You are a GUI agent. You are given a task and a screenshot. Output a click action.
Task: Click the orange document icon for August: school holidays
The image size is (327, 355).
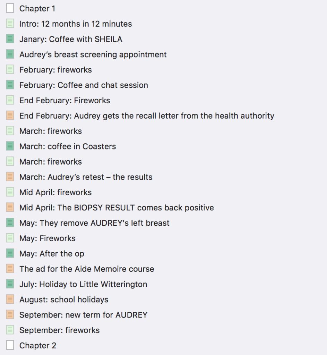(x=10, y=300)
